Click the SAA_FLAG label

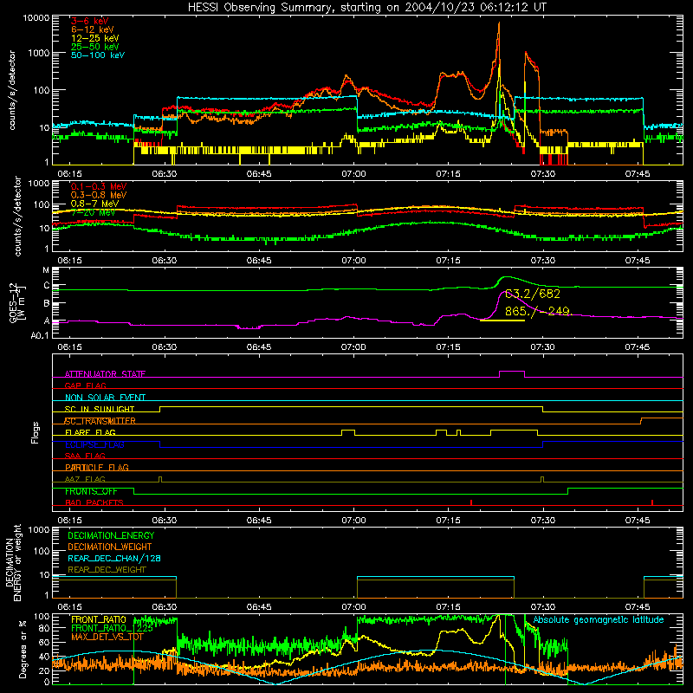tap(85, 456)
